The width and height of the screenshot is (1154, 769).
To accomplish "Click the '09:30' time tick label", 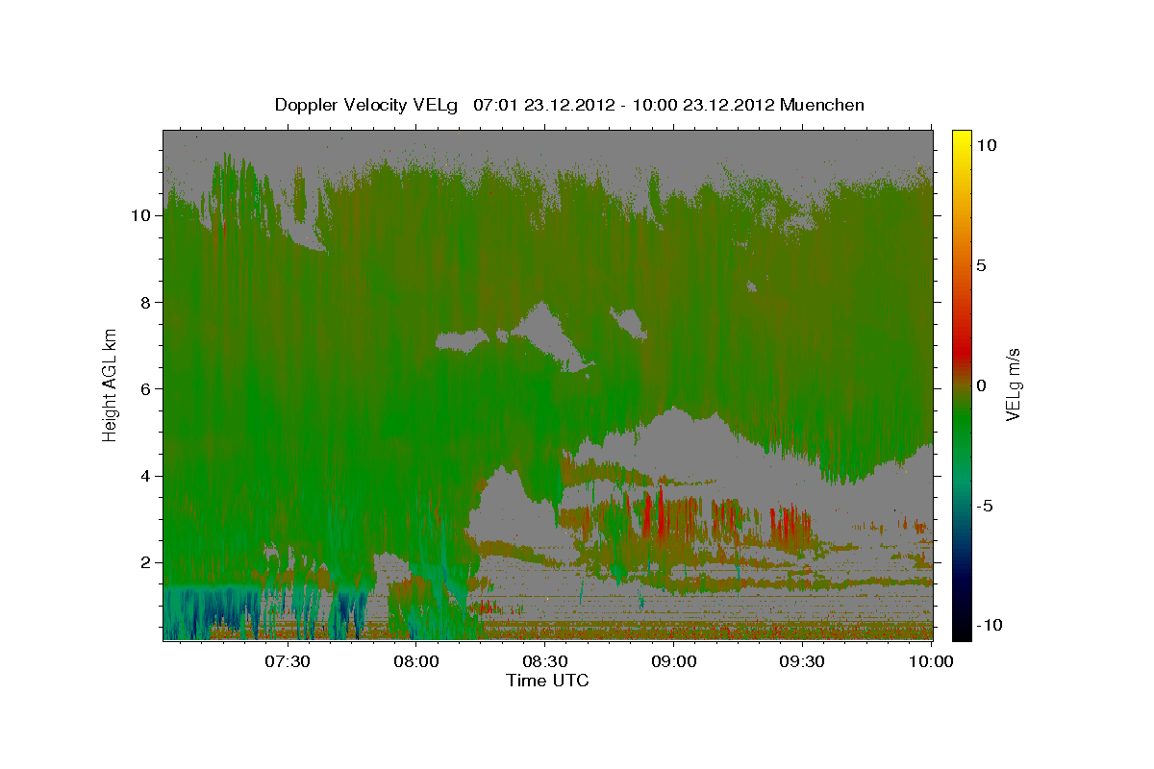I will coord(803,661).
